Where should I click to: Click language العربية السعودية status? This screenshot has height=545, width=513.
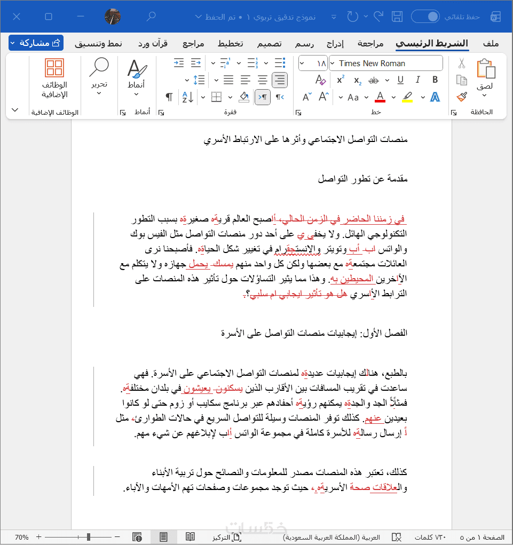(x=332, y=538)
